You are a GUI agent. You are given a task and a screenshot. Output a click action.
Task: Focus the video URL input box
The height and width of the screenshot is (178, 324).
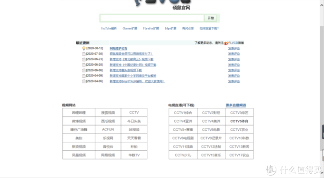point(152,18)
